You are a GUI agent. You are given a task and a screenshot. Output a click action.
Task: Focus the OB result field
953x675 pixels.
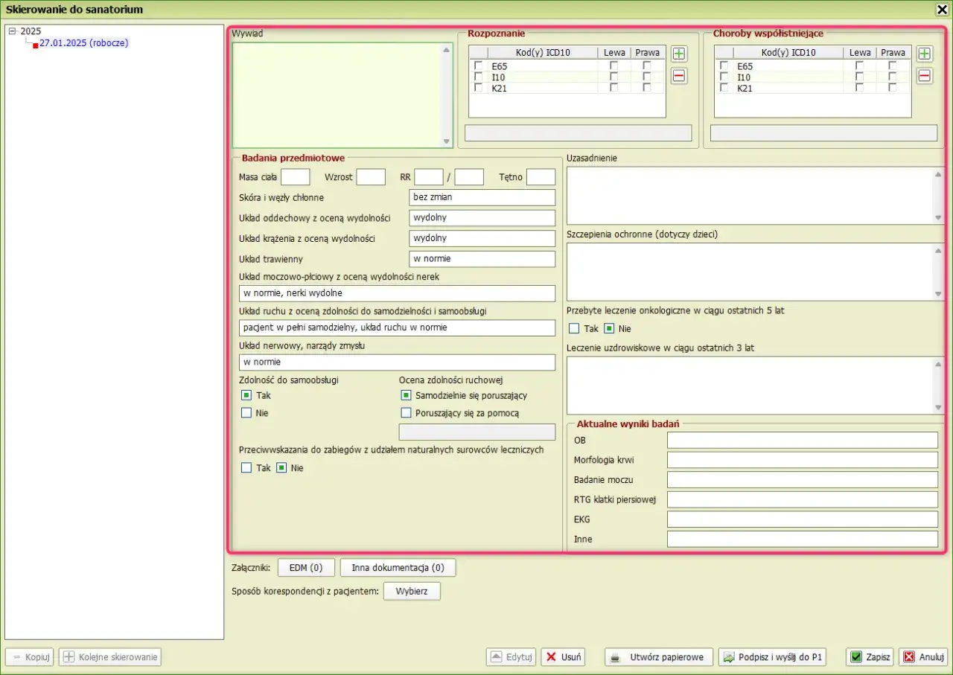pyautogui.click(x=803, y=440)
